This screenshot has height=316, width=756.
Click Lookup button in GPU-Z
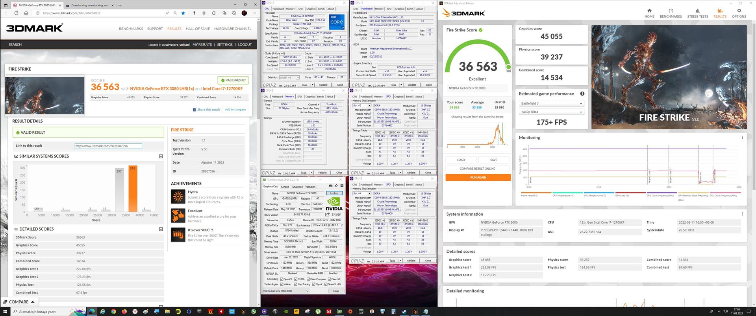[334, 193]
